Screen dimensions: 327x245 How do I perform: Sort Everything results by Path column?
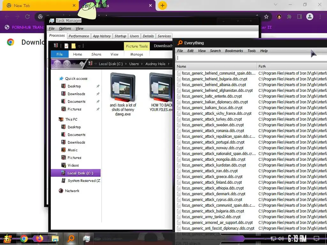(x=292, y=66)
